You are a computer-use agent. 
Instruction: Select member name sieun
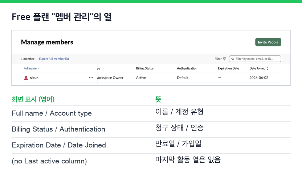[x=34, y=78]
